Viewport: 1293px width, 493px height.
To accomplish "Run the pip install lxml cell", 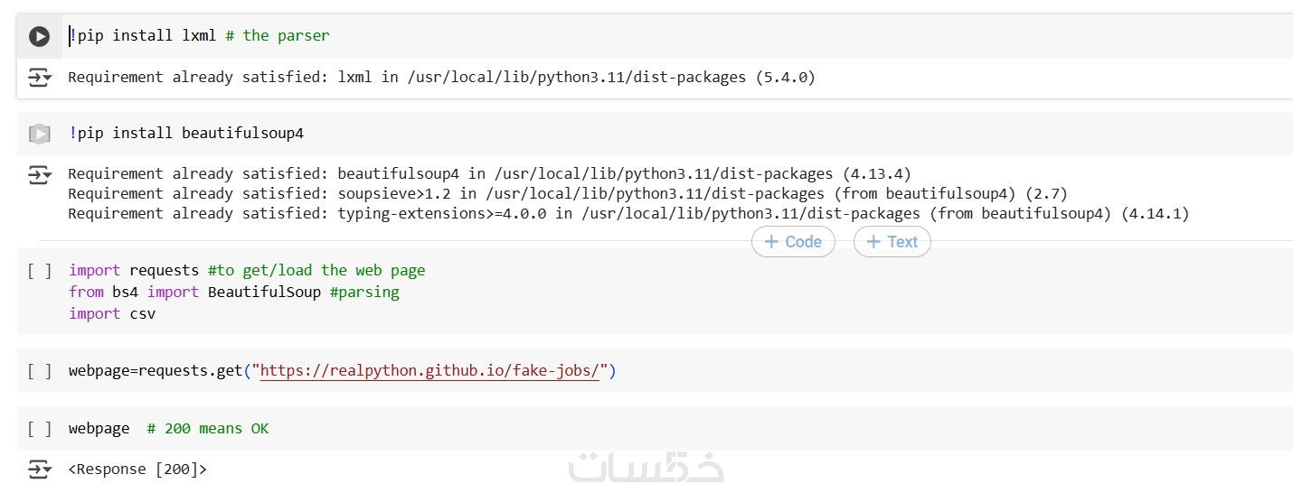I will 39,36.
